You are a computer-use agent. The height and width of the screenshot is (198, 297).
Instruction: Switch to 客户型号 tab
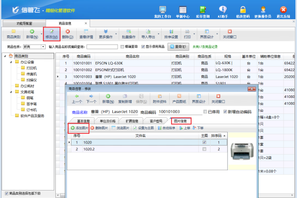tap(156, 121)
